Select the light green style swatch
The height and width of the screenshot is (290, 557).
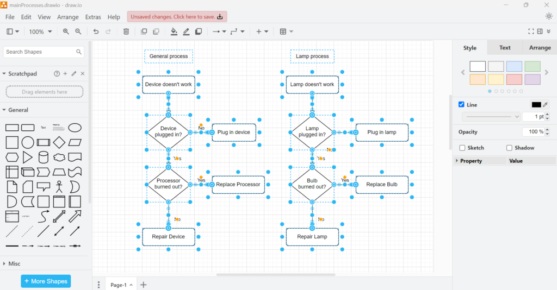point(533,66)
